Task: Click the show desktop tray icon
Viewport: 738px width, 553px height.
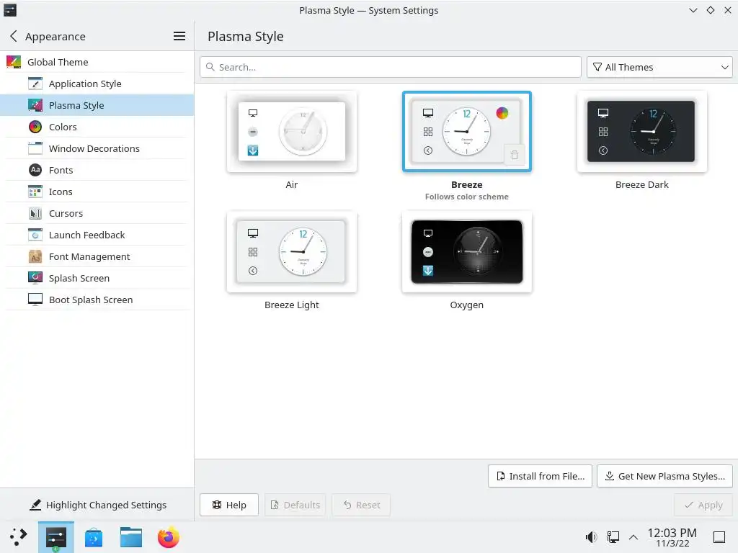Action: click(x=719, y=537)
